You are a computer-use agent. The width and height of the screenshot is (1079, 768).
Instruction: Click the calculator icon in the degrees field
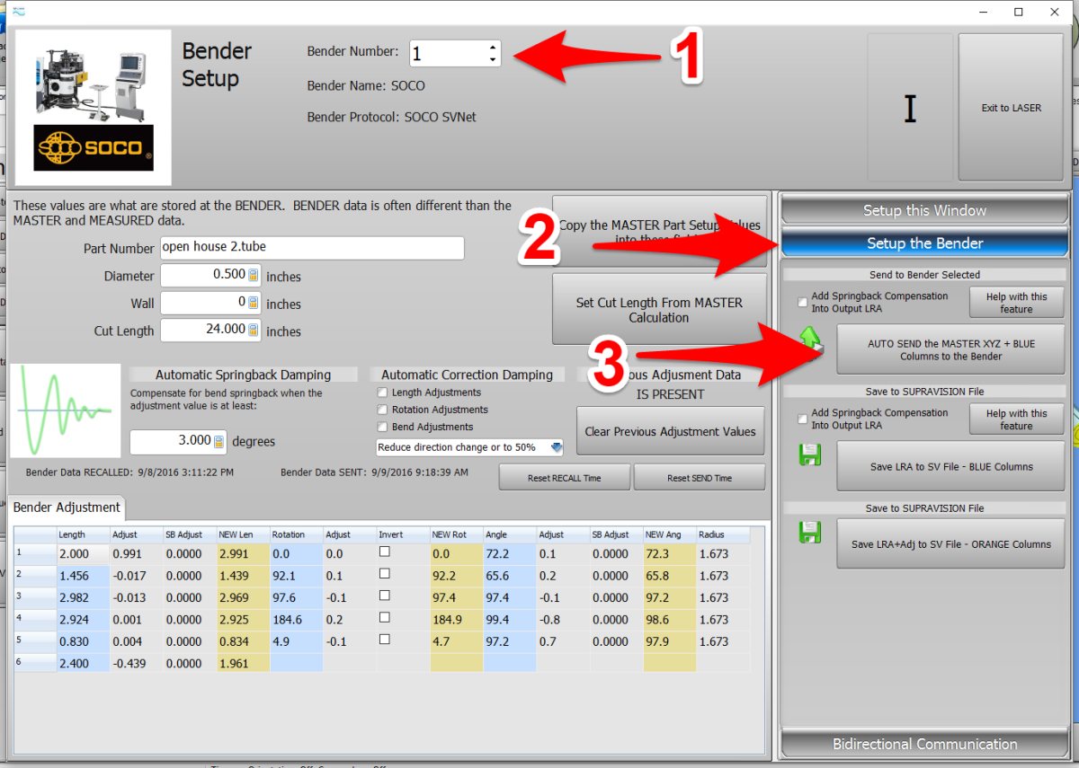tap(218, 441)
